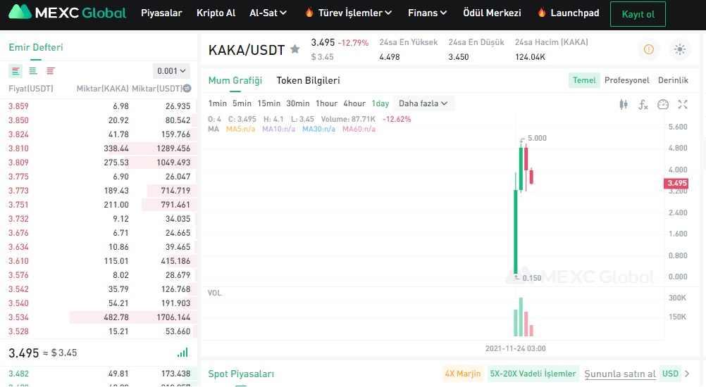Set chart interval to 15min
The height and width of the screenshot is (387, 706).
click(269, 103)
